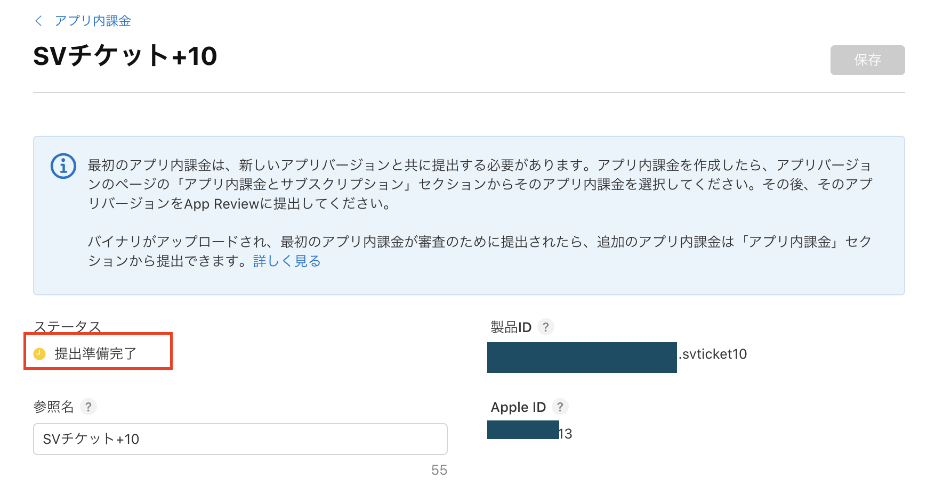The image size is (935, 496).
Task: Click the info icon in the blue notice banner
Action: (x=62, y=167)
